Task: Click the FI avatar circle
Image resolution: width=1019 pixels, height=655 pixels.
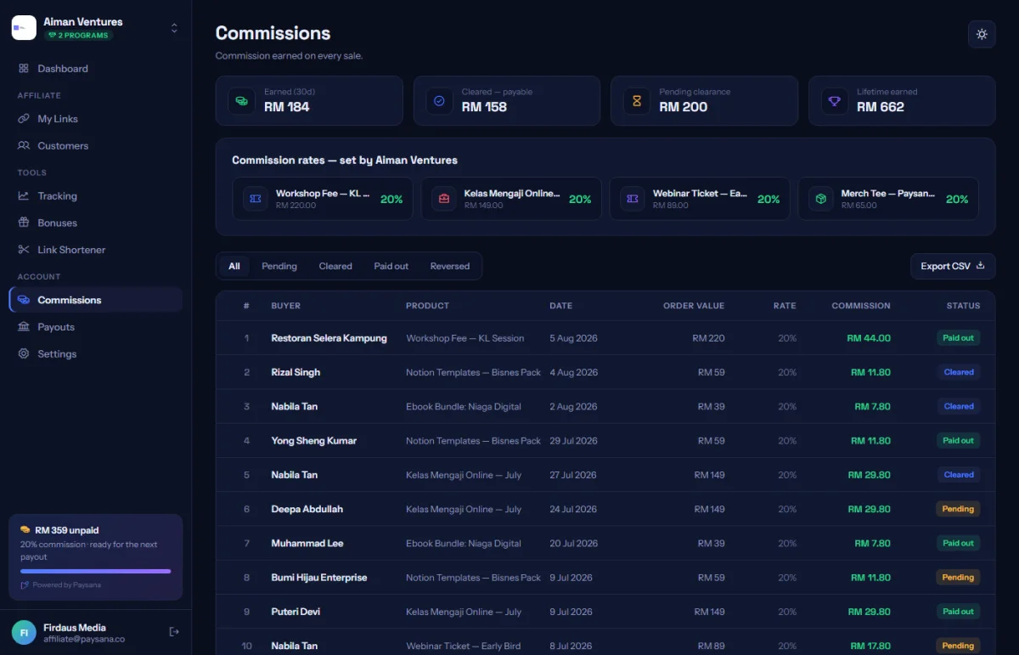Action: 24,632
